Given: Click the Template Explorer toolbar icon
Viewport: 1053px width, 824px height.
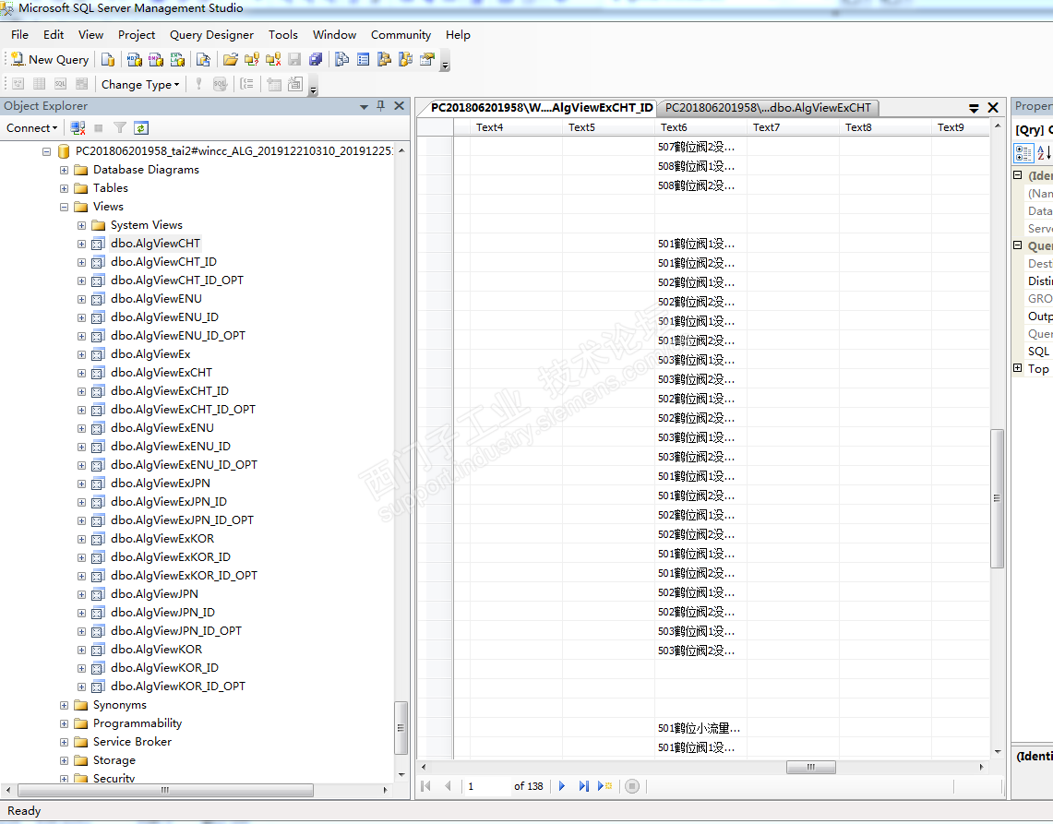Looking at the screenshot, I should click(406, 60).
